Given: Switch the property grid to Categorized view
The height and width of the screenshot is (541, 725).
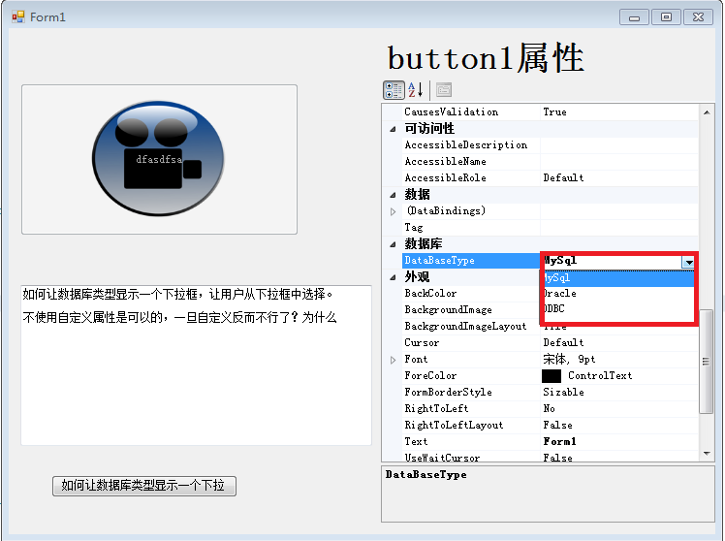Looking at the screenshot, I should [394, 90].
